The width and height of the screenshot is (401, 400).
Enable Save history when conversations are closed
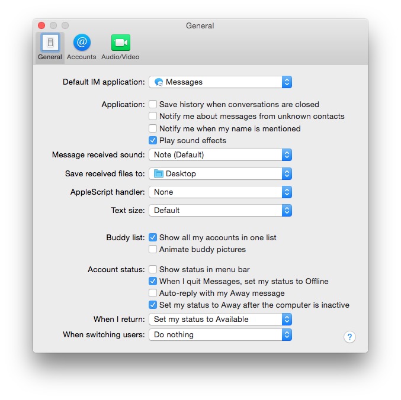[153, 104]
